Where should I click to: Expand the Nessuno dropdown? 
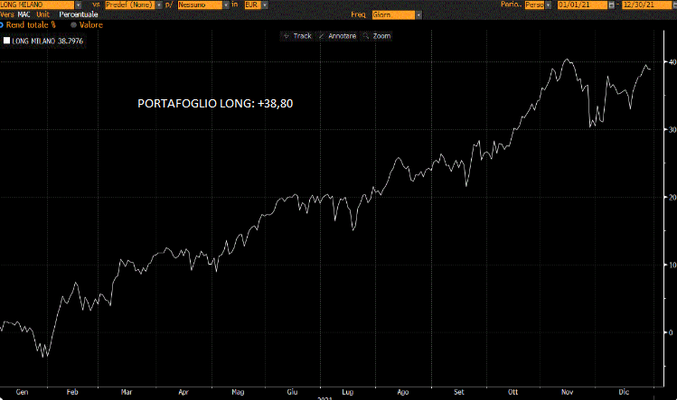(x=227, y=5)
